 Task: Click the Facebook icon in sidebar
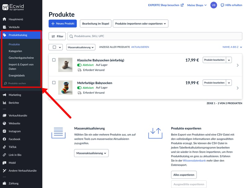click(x=4, y=139)
